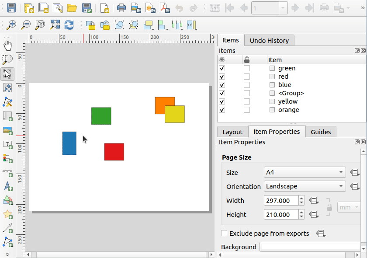
Task: Click the Save Project icon
Action: 11,8
